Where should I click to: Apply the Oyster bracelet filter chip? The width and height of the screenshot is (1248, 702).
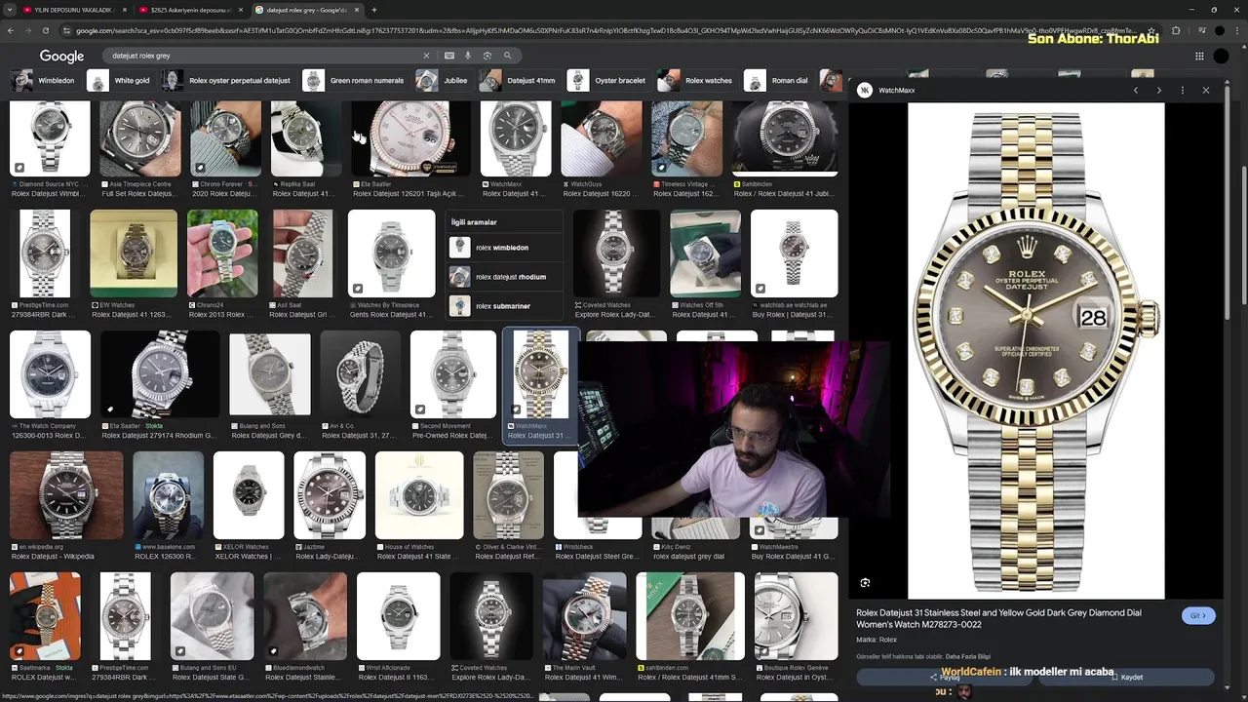(x=608, y=81)
